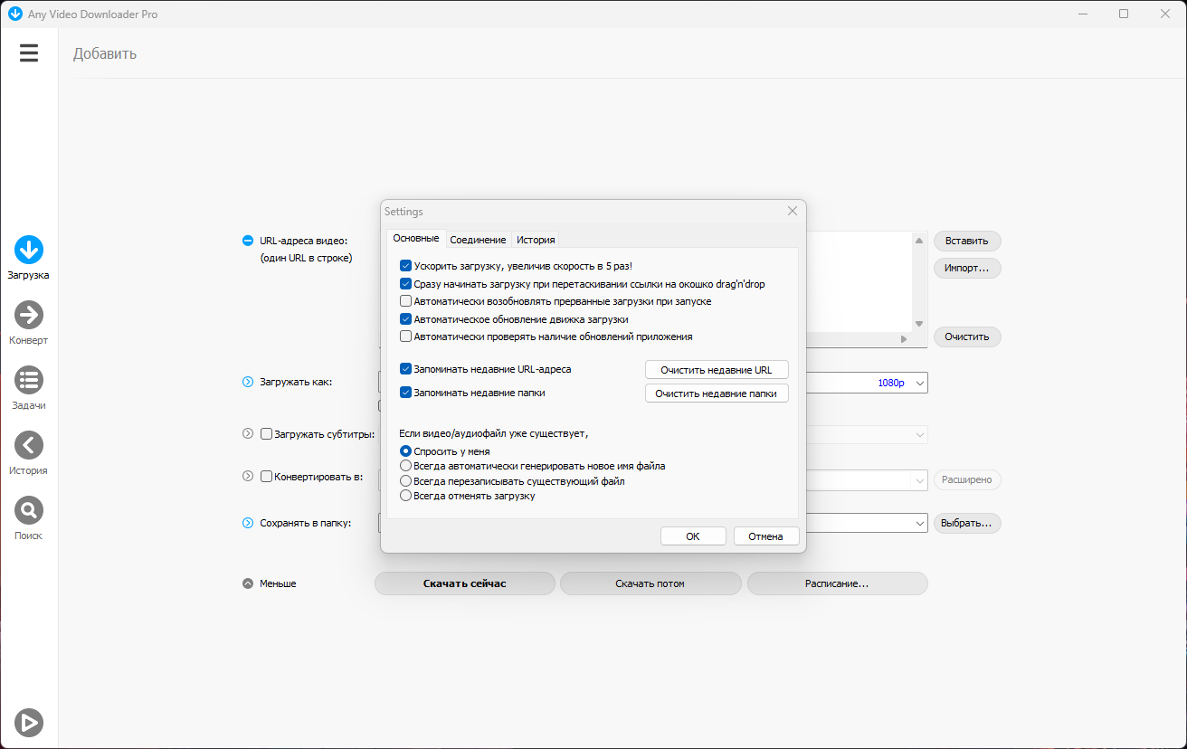Click URL box horizontal scroll right arrow
This screenshot has height=749, width=1187.
click(903, 338)
